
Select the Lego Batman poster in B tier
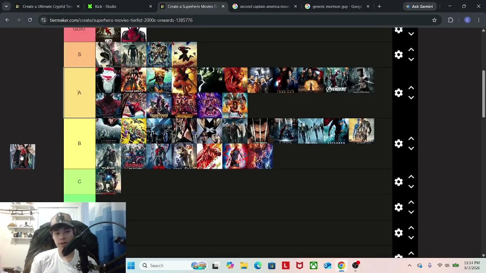coord(134,131)
